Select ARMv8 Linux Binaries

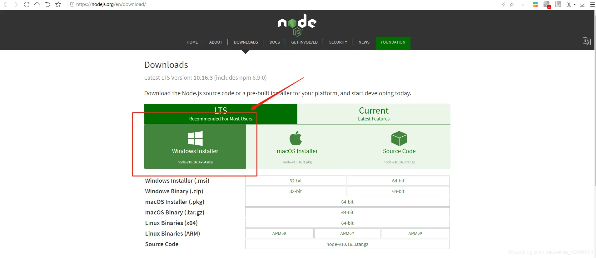coord(415,234)
